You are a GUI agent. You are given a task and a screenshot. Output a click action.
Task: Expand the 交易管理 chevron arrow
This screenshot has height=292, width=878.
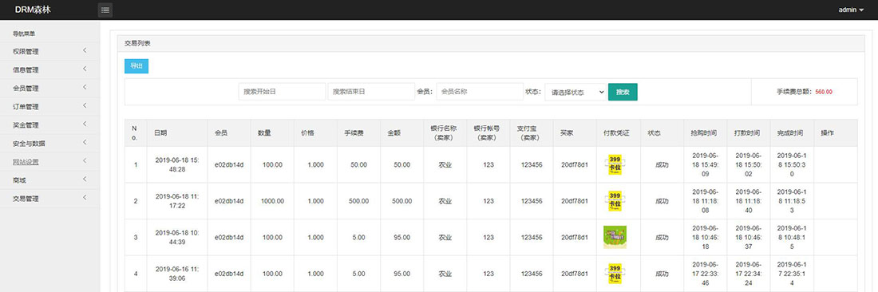pos(85,198)
